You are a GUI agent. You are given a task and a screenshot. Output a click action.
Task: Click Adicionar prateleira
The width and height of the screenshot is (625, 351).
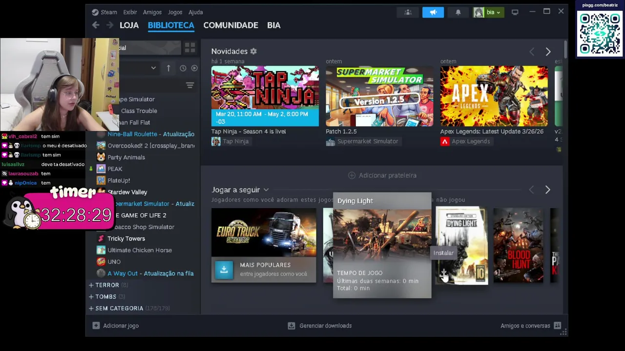tap(382, 175)
